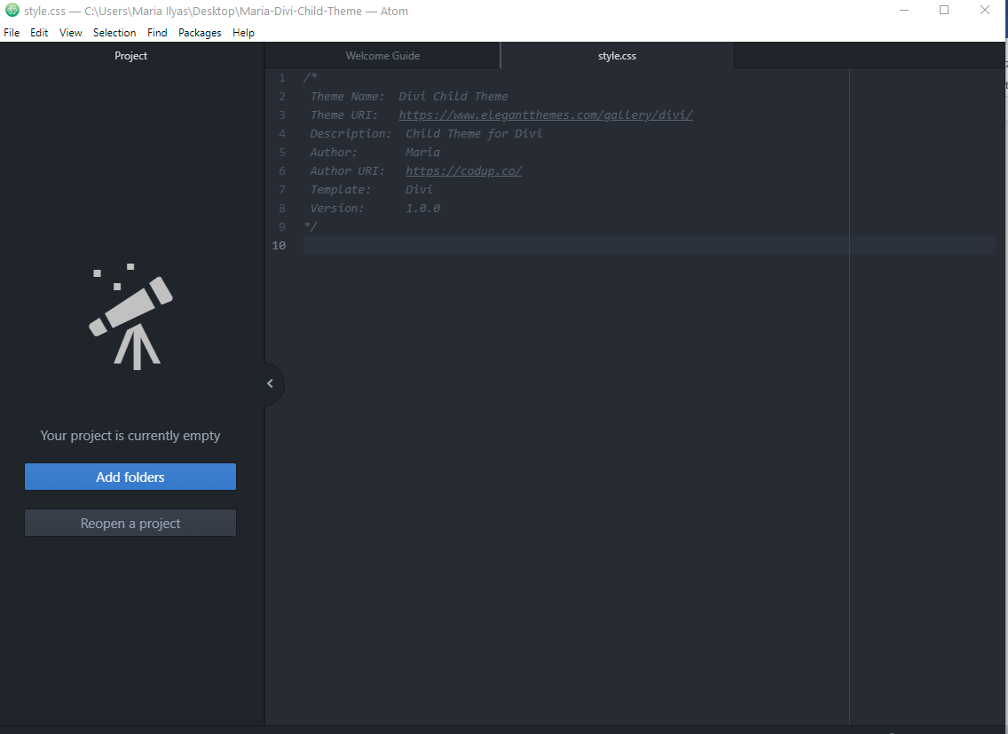This screenshot has height=734, width=1008.
Task: Click the version value "1.0.0"
Action: (x=422, y=209)
